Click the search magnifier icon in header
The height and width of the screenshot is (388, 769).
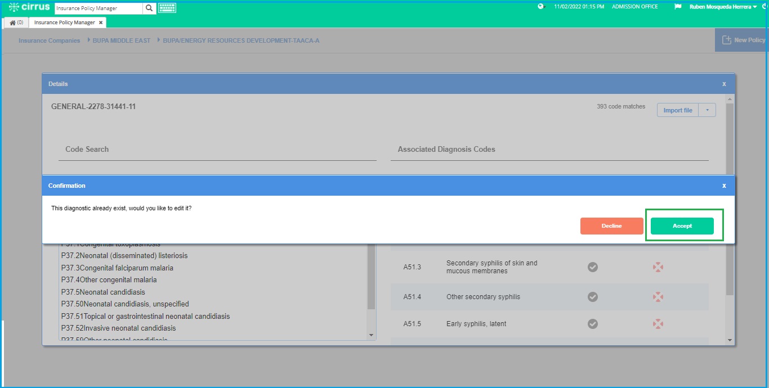click(149, 8)
